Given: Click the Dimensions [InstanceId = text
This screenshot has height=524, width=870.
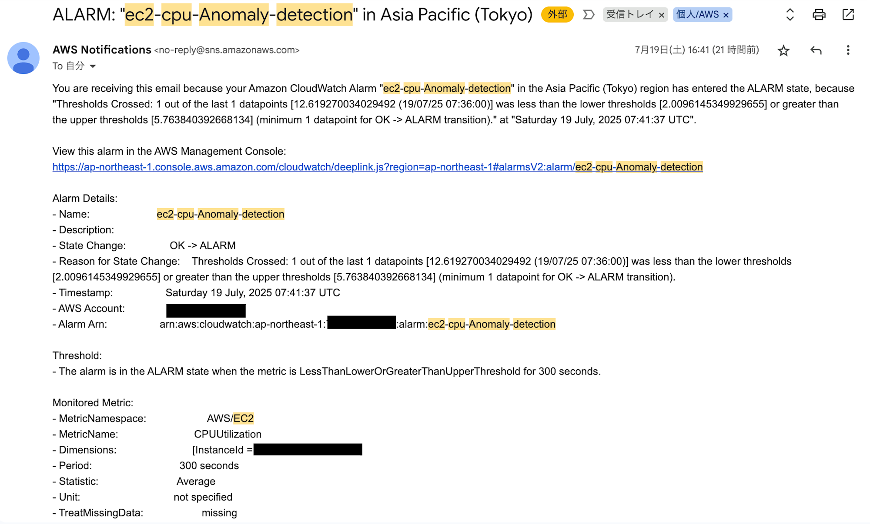Looking at the screenshot, I should click(x=222, y=450).
